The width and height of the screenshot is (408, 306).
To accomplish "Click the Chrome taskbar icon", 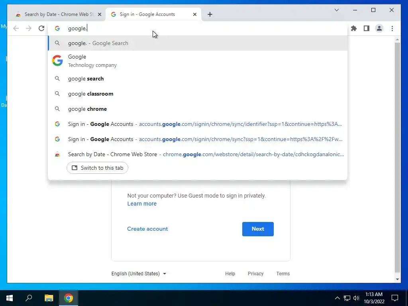I will (x=69, y=298).
